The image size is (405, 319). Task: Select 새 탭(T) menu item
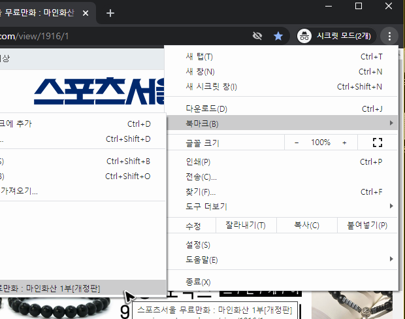[282, 57]
